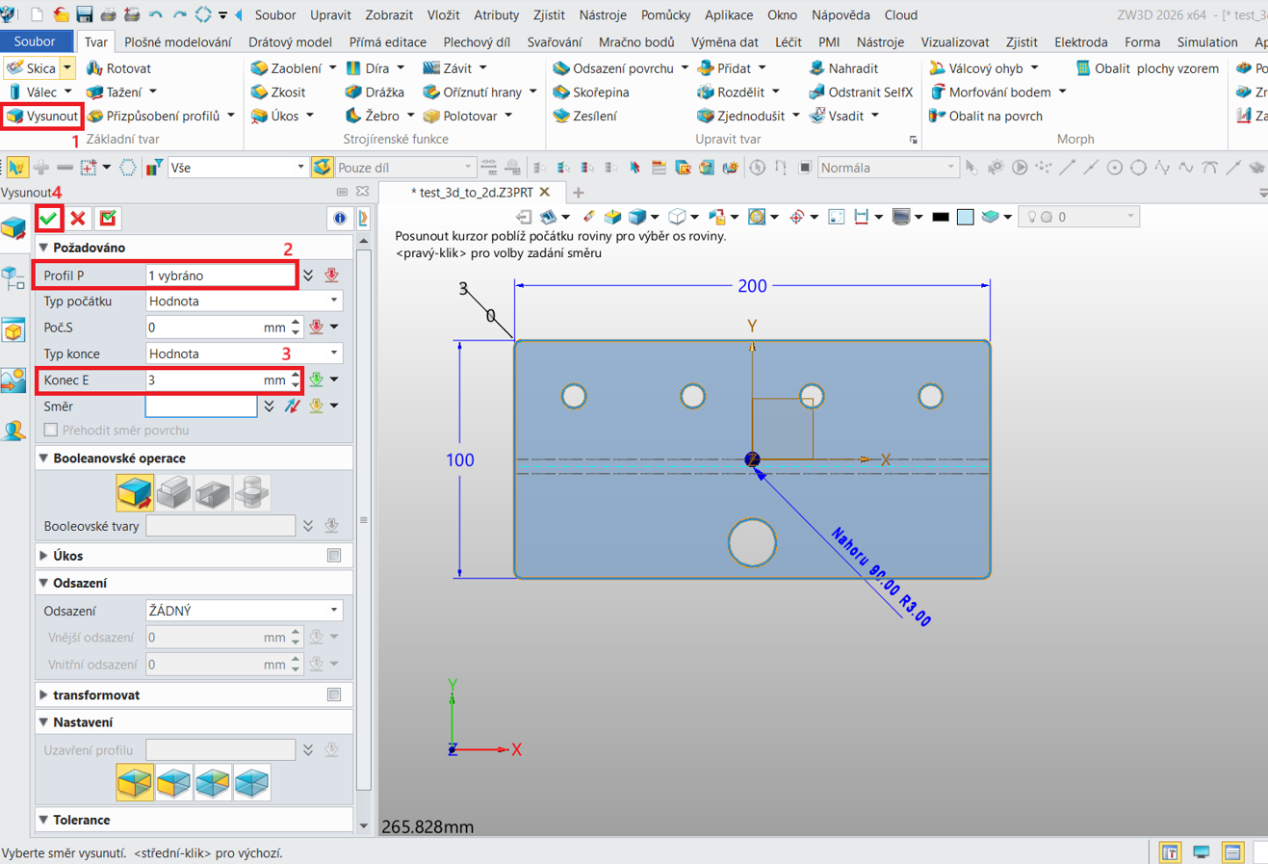Open the Plošné modelování ribbon tab

pyautogui.click(x=178, y=42)
